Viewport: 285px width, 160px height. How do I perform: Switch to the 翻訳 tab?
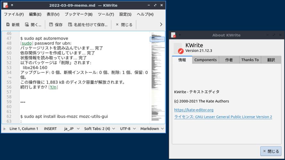pyautogui.click(x=271, y=60)
